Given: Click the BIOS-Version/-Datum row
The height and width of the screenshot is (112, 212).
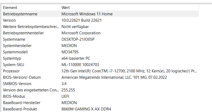Looking at the screenshot, I should (x=22, y=77).
